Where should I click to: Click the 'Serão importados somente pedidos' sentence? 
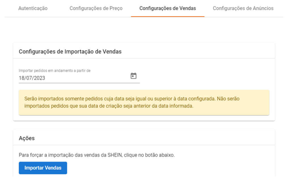120,99
